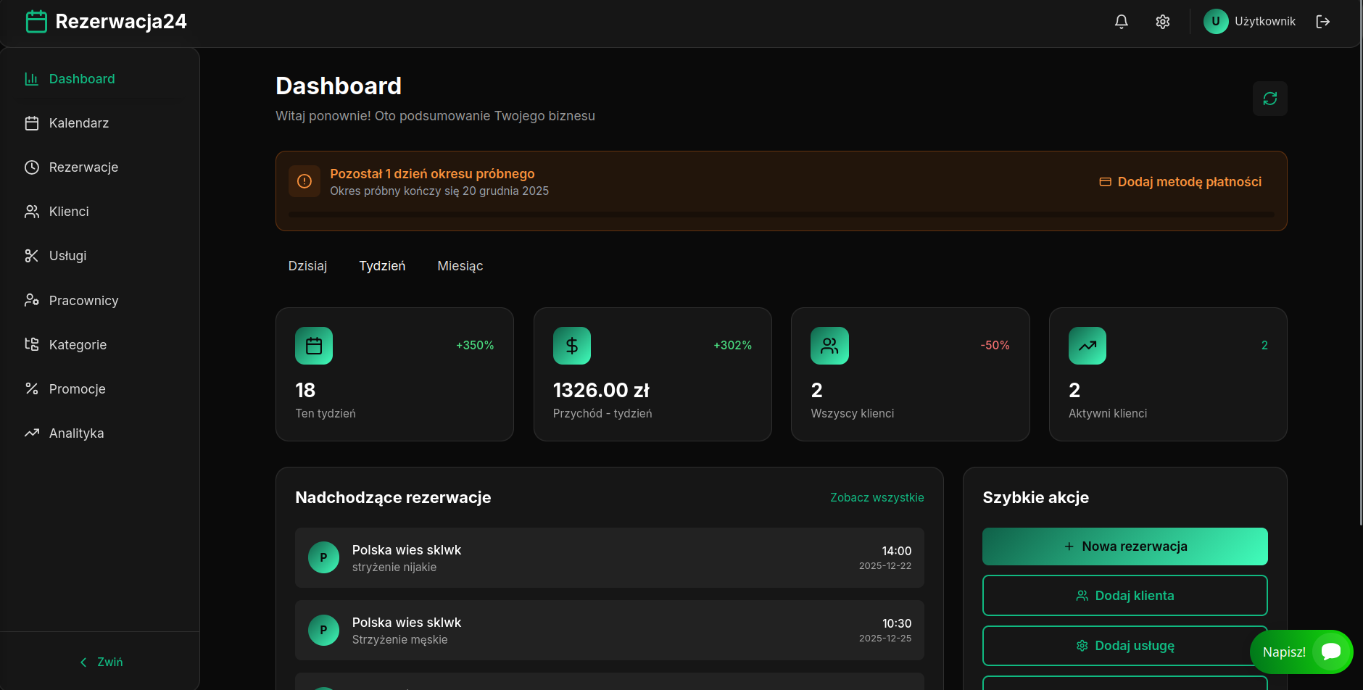1363x690 pixels.
Task: Select the Miesiąc statistics tab
Action: (460, 266)
